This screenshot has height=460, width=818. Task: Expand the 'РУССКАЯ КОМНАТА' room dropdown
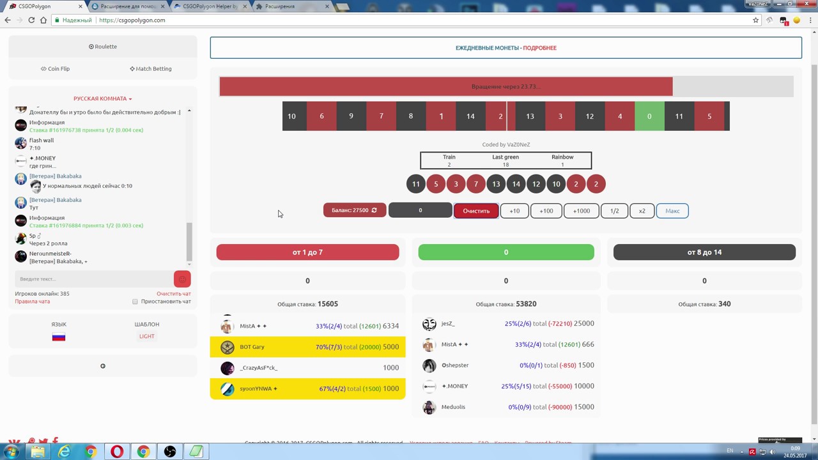[x=102, y=98]
